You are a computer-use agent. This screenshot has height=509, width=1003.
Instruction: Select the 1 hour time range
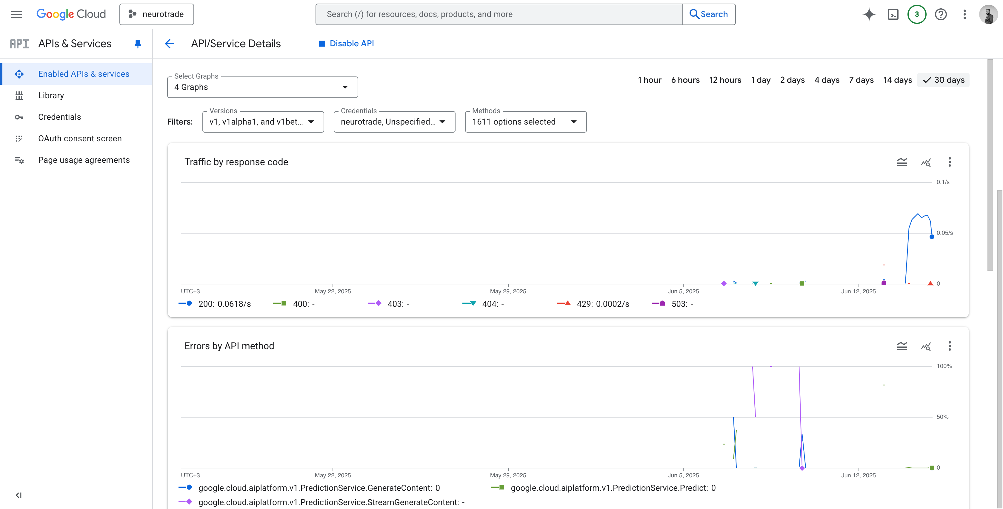click(649, 80)
